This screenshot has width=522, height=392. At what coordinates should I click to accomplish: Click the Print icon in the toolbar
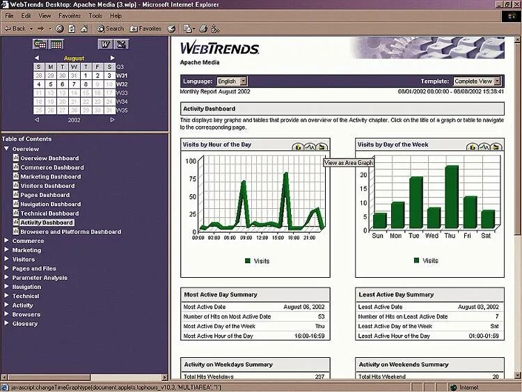tap(203, 29)
